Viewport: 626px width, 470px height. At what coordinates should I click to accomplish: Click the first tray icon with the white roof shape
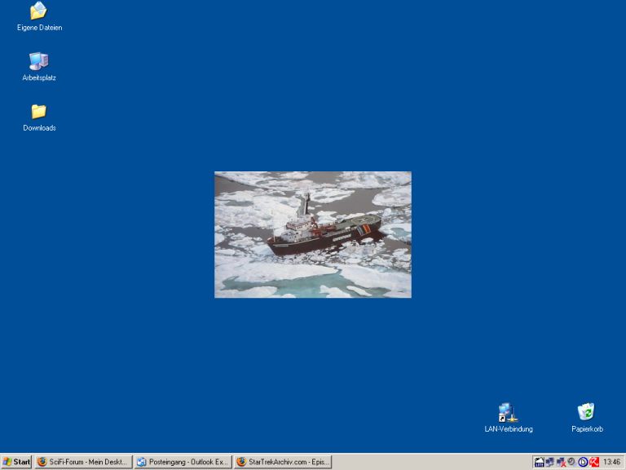539,462
